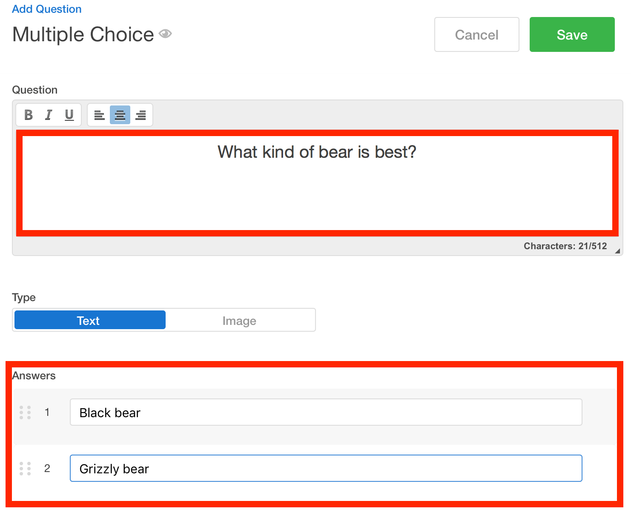Apply italic formatting
This screenshot has height=512, width=631.
48,114
